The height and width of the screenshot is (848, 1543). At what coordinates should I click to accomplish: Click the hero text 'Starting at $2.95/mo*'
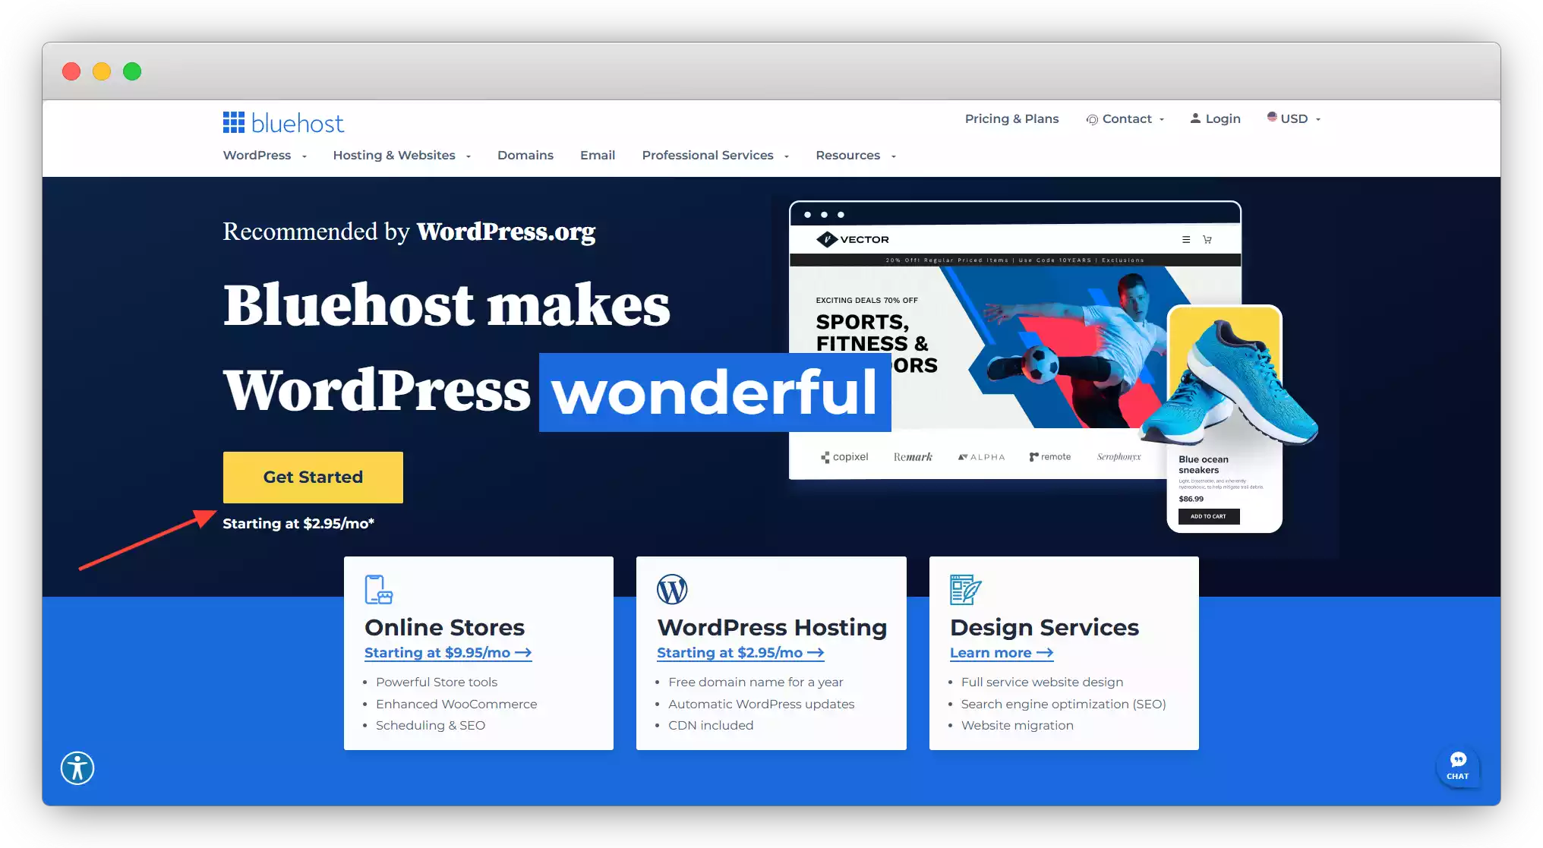(298, 523)
